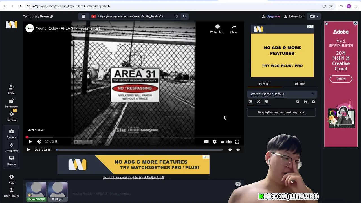Image resolution: width=361 pixels, height=203 pixels.
Task: Open the User-IXWJW profile in sidebar
Action: [11, 193]
